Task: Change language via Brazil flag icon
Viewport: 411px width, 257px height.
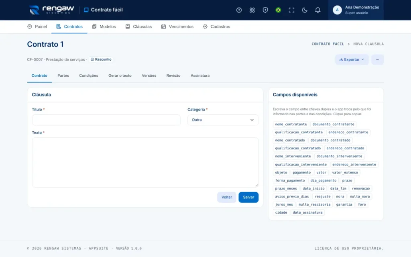Action: (278, 10)
